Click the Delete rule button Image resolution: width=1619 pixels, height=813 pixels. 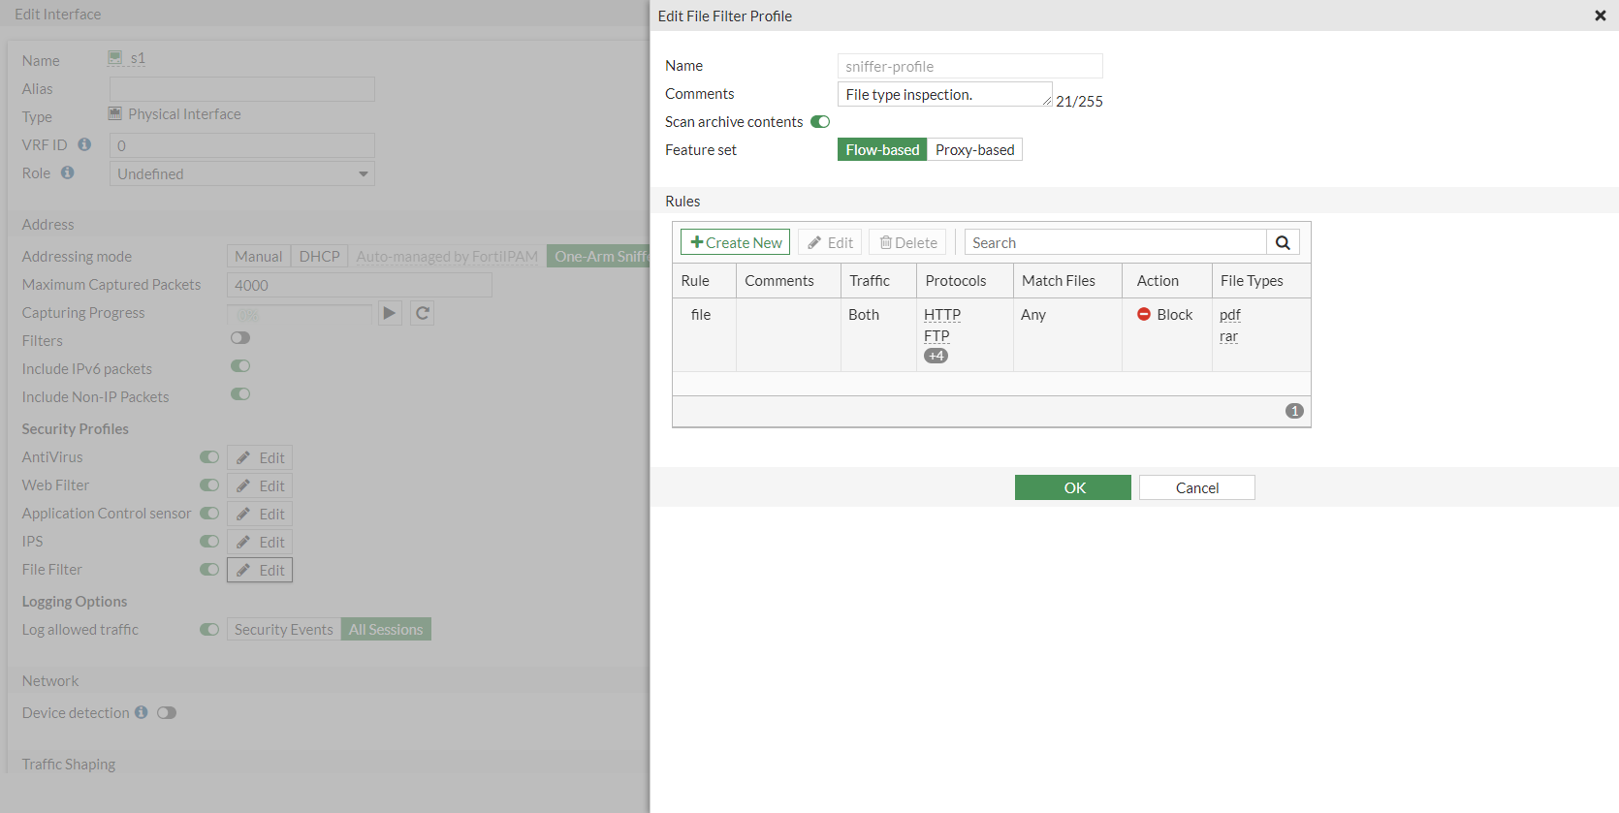(908, 242)
